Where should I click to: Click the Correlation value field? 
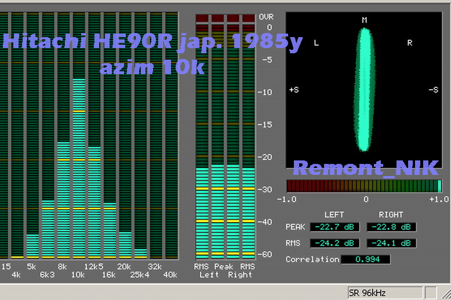coord(365,259)
